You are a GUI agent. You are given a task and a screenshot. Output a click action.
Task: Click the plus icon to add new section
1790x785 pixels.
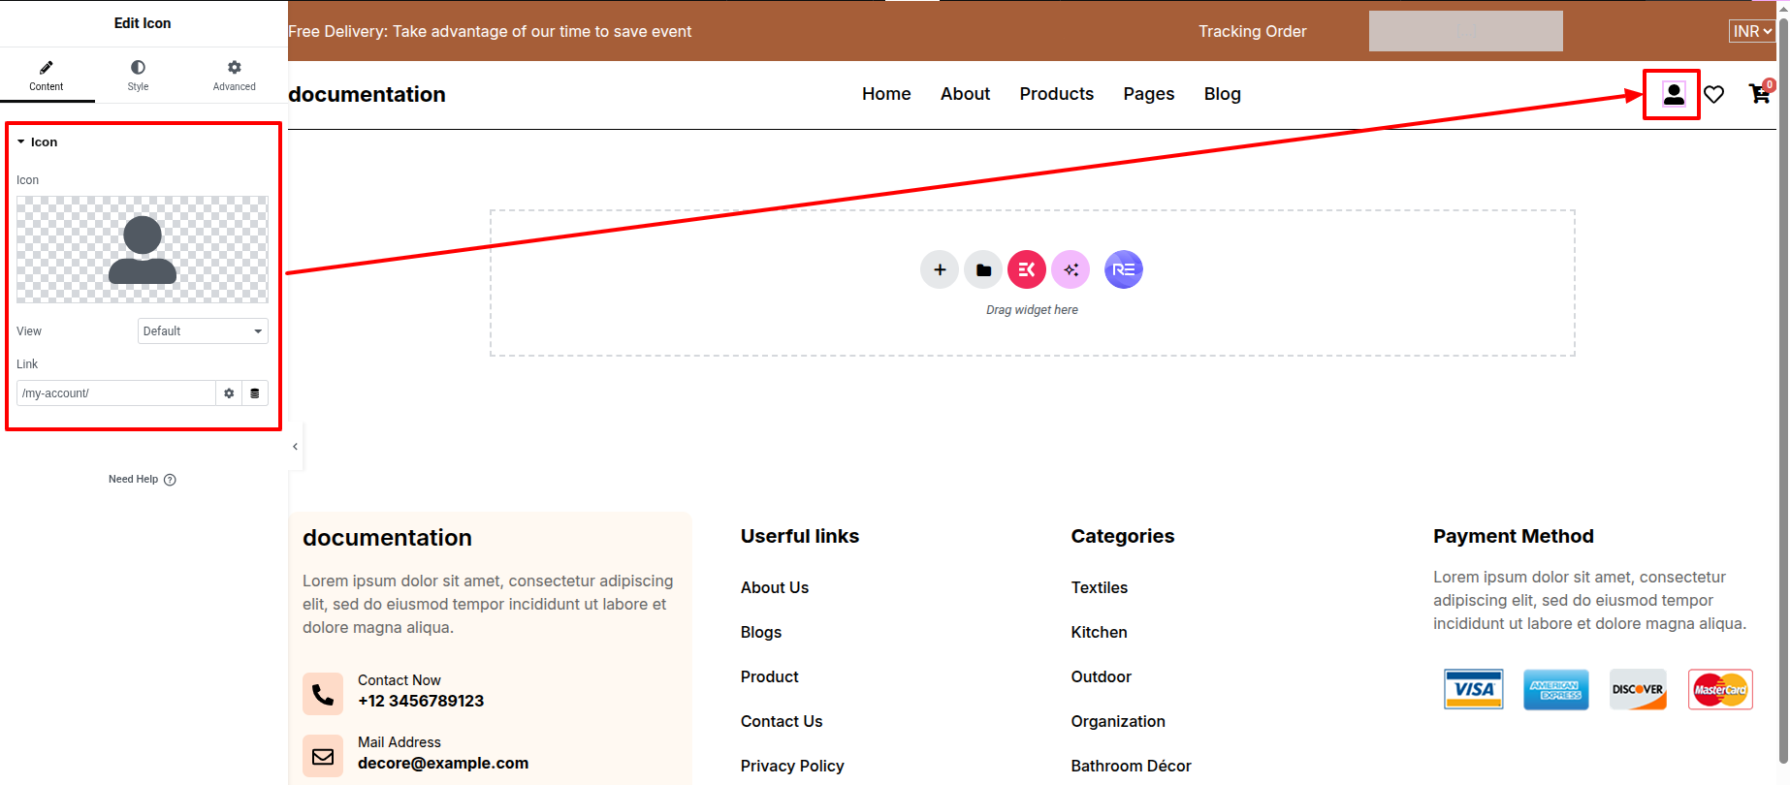click(939, 269)
